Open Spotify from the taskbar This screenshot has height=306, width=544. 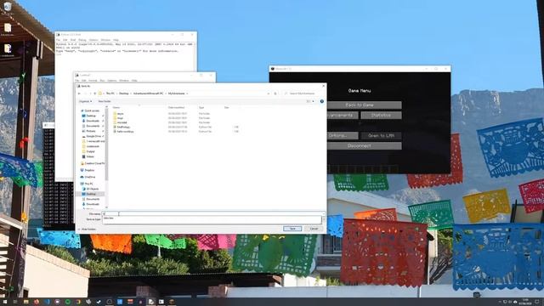(x=68, y=302)
